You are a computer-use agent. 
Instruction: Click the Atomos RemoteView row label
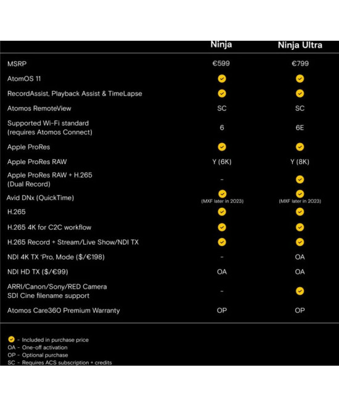39,109
